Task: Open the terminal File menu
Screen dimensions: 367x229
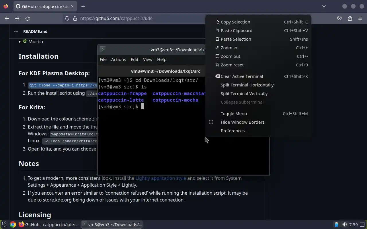Action: click(103, 59)
